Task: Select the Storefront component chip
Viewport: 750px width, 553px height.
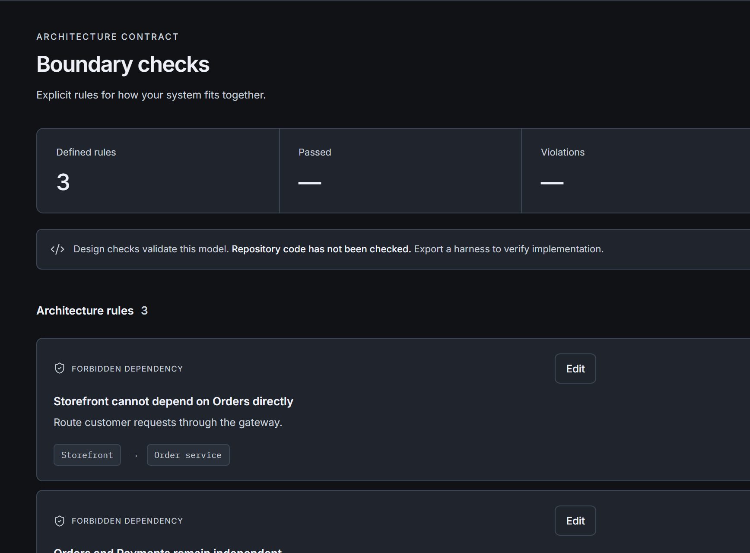Action: pos(87,455)
